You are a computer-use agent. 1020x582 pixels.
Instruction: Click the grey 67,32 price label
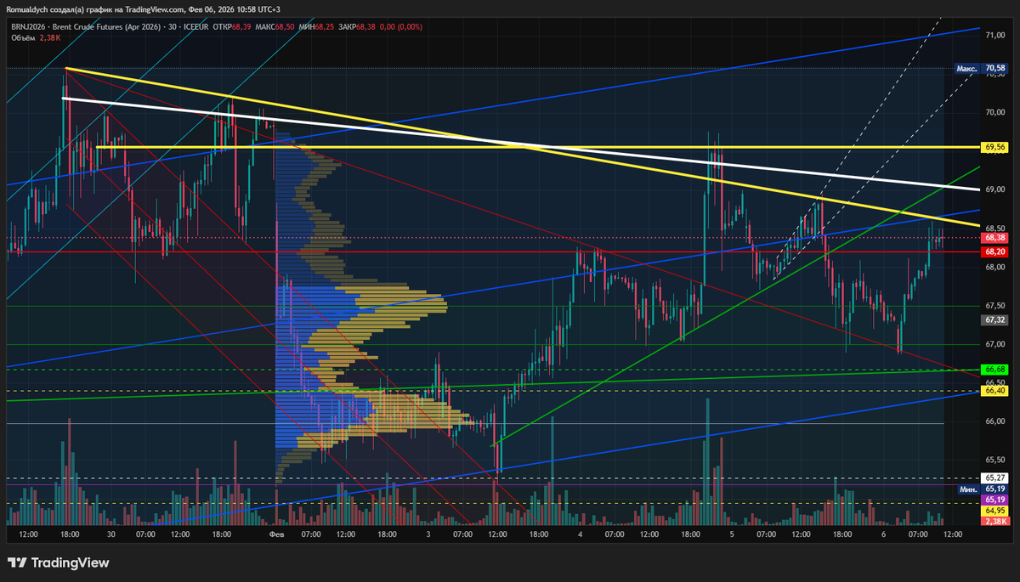coord(995,320)
